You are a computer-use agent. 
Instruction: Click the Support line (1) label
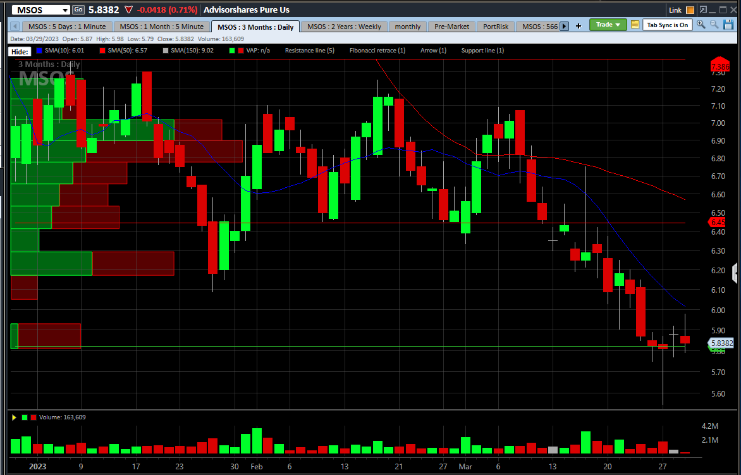pos(482,50)
